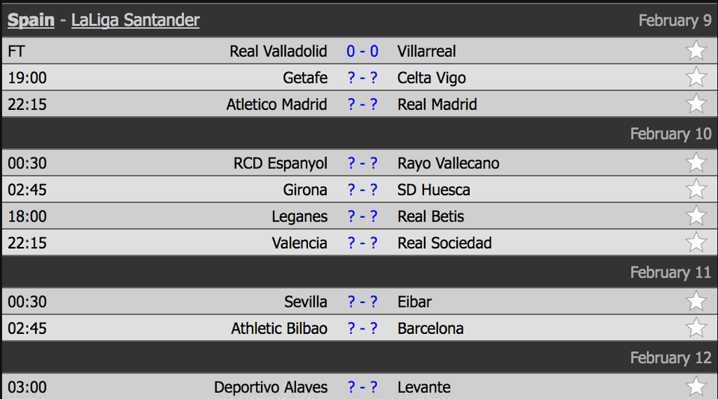Favorite the Getafe vs Celta Vigo match
Viewport: 718px width, 399px height.
tap(696, 77)
